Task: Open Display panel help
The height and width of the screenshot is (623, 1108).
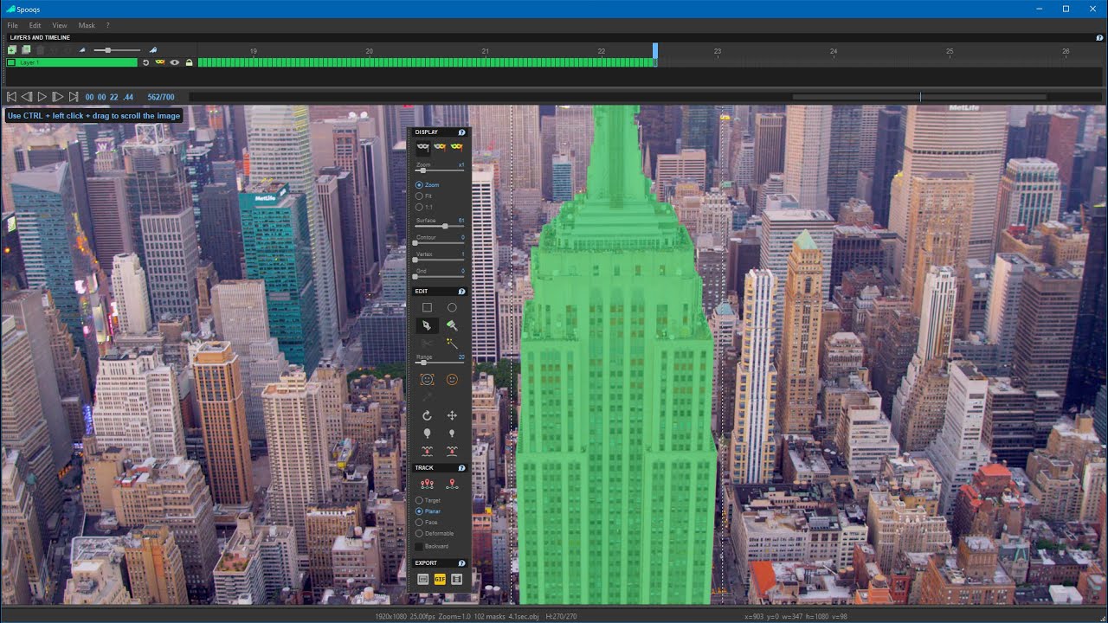Action: 461,132
